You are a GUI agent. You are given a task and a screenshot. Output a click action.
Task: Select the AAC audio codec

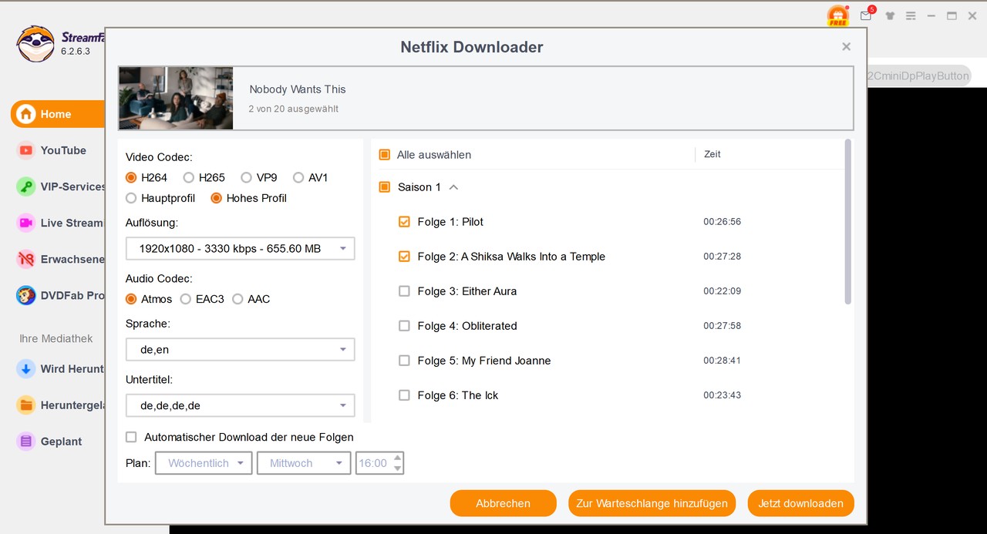[237, 299]
